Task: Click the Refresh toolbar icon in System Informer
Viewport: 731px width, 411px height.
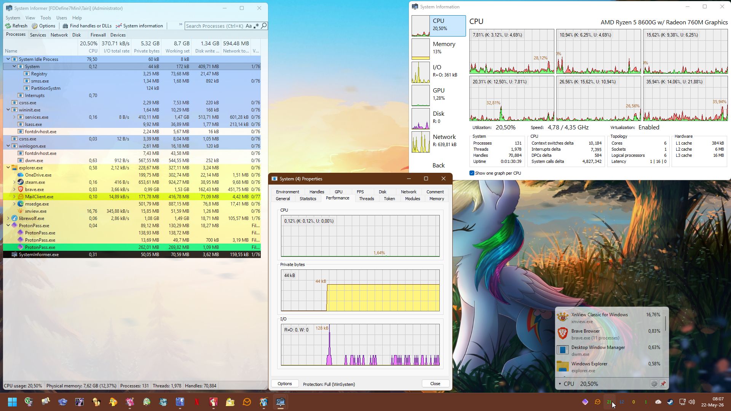Action: point(8,26)
